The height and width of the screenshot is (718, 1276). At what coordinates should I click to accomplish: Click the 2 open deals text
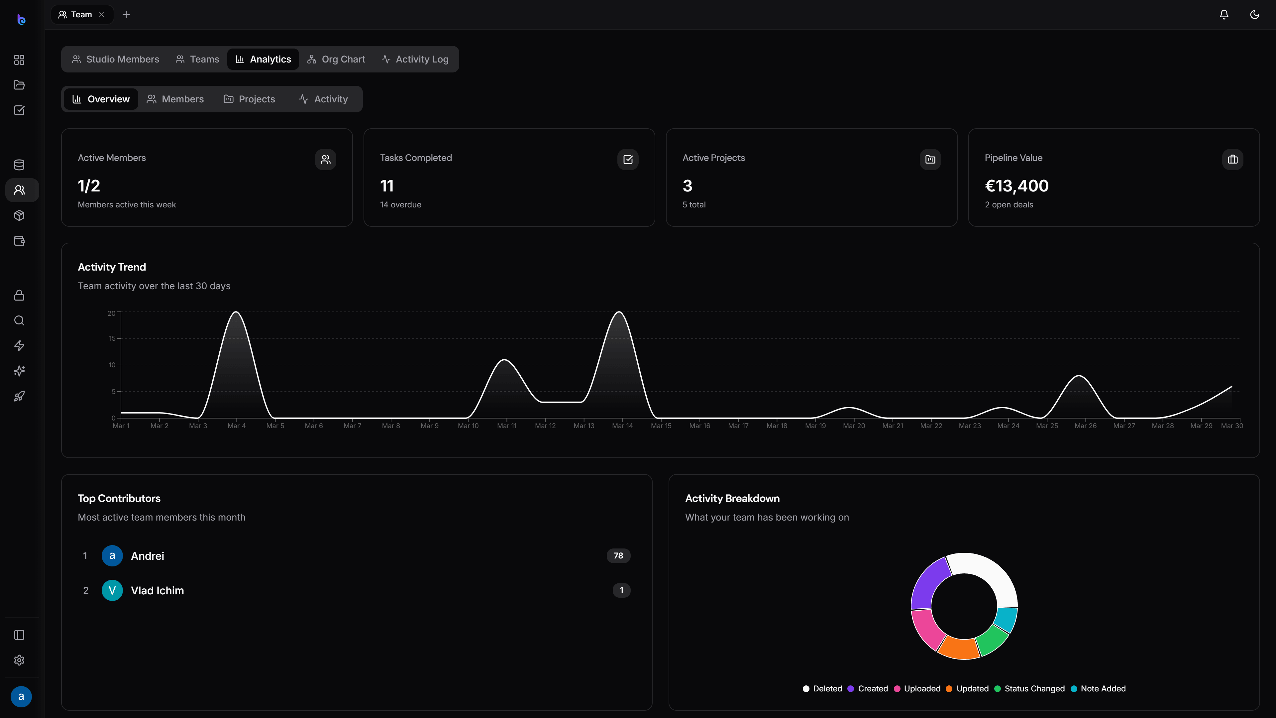click(1009, 205)
